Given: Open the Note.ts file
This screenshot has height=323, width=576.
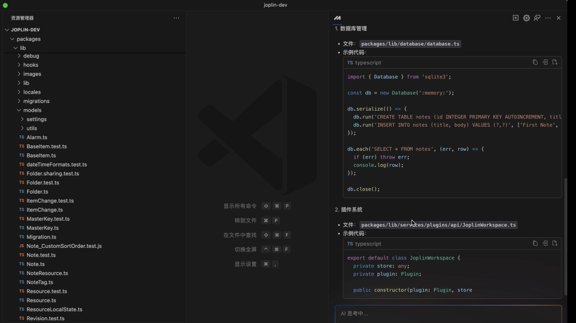Looking at the screenshot, I should point(36,264).
